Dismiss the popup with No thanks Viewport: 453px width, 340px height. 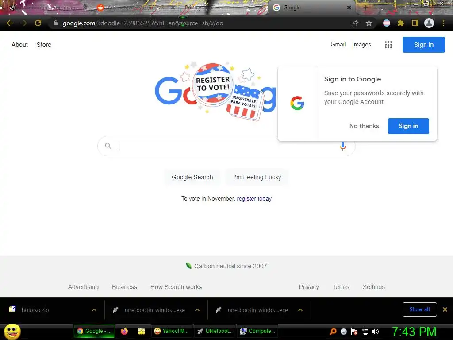point(364,126)
